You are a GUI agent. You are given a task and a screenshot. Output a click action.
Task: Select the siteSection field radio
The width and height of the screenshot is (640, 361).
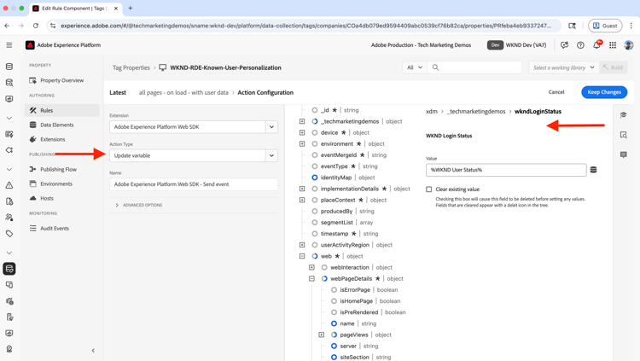(334, 358)
